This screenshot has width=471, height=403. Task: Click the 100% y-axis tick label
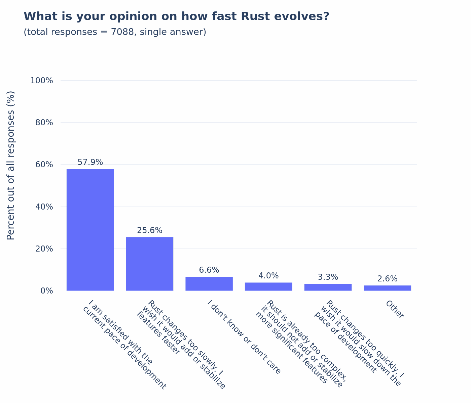point(42,81)
